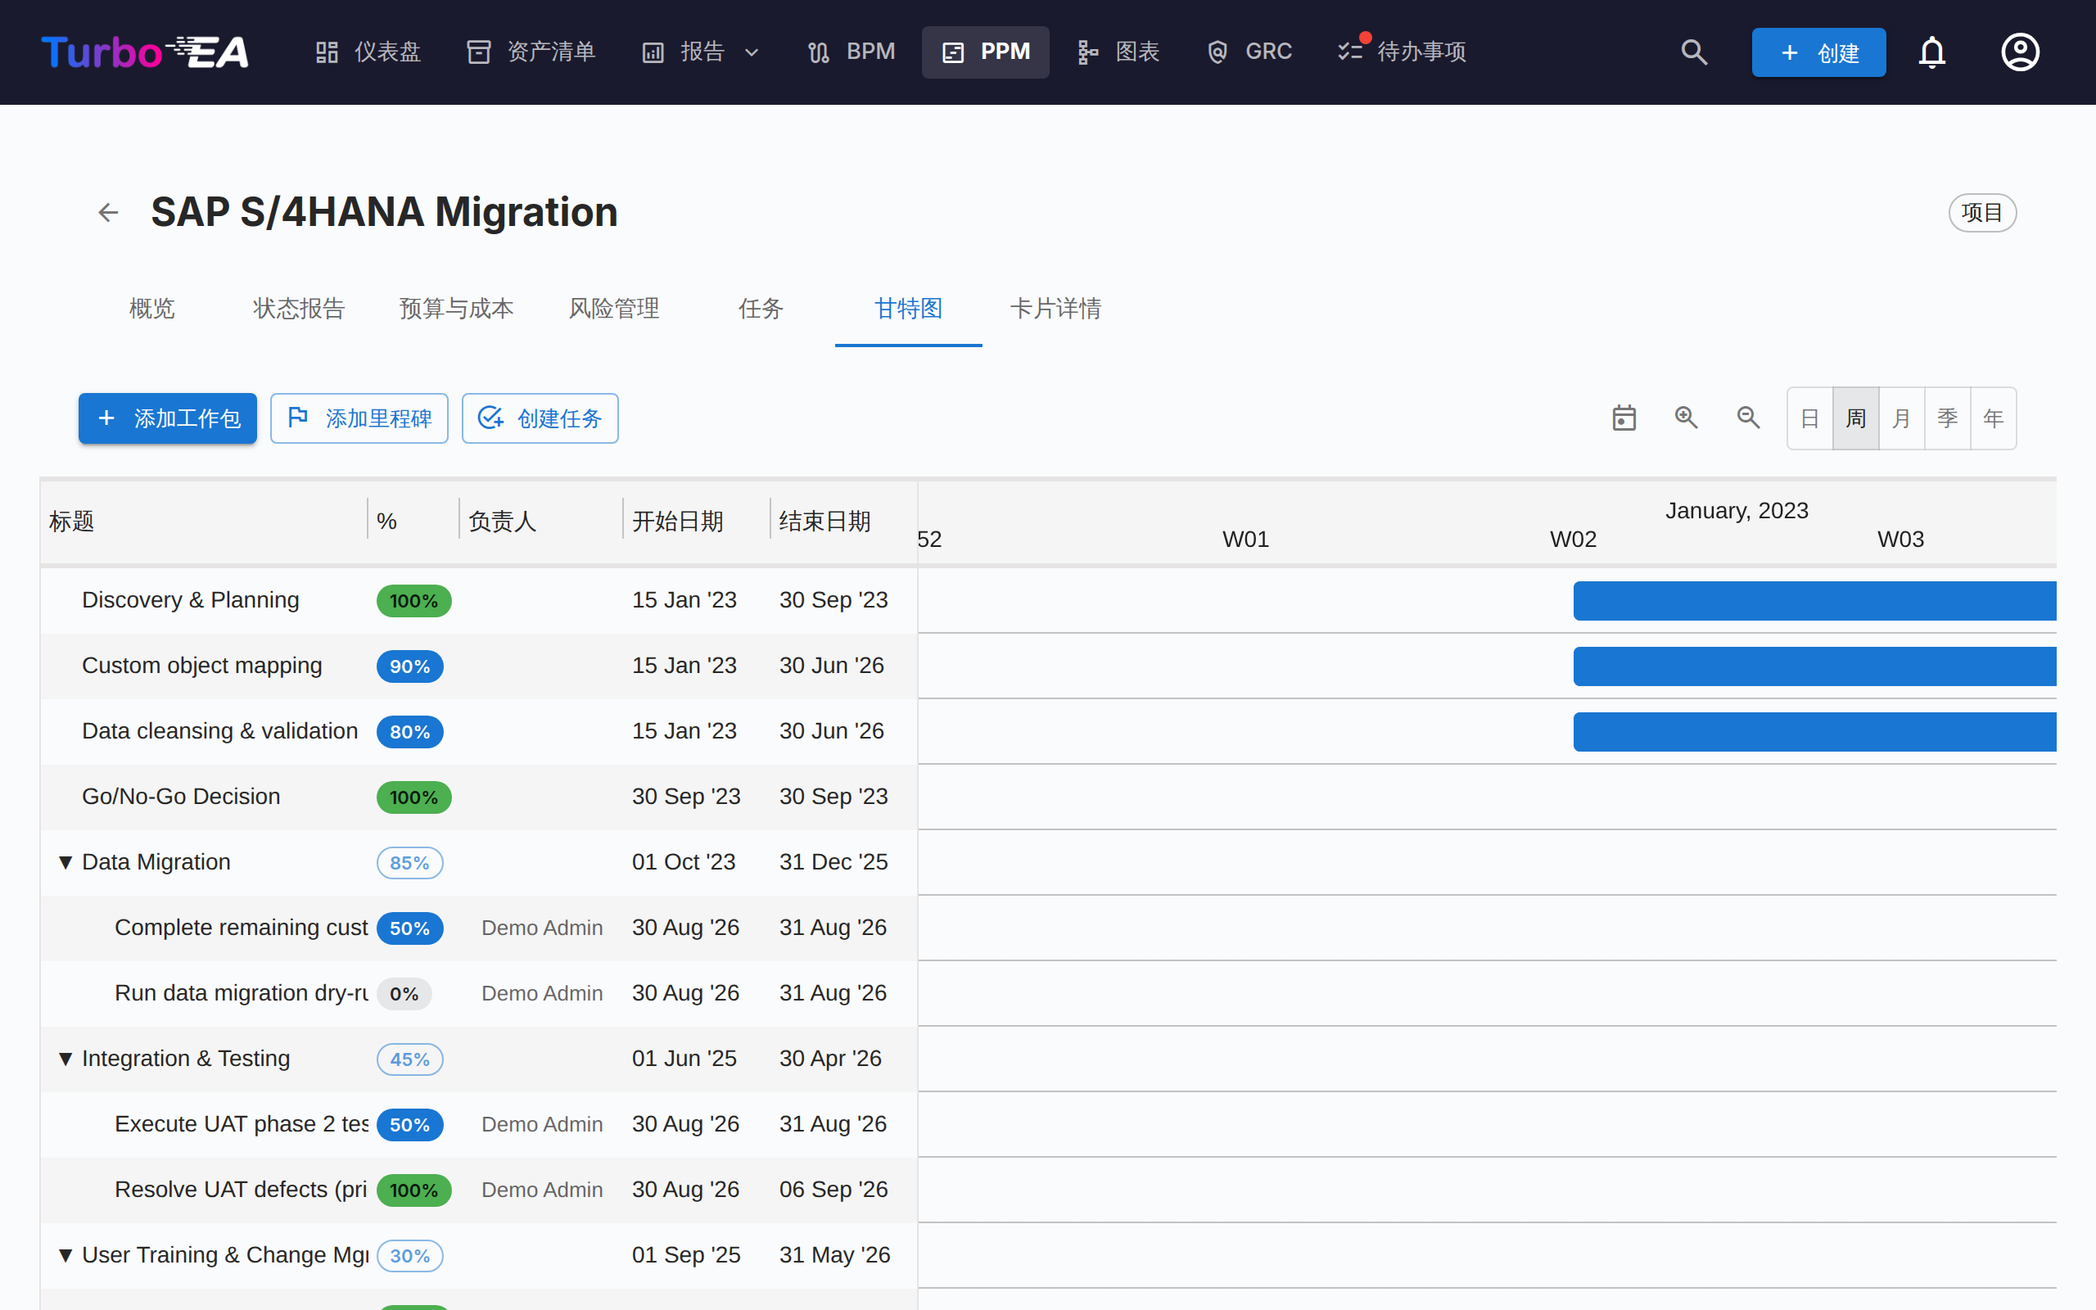Open the notifications bell
The width and height of the screenshot is (2096, 1310).
[x=1931, y=52]
